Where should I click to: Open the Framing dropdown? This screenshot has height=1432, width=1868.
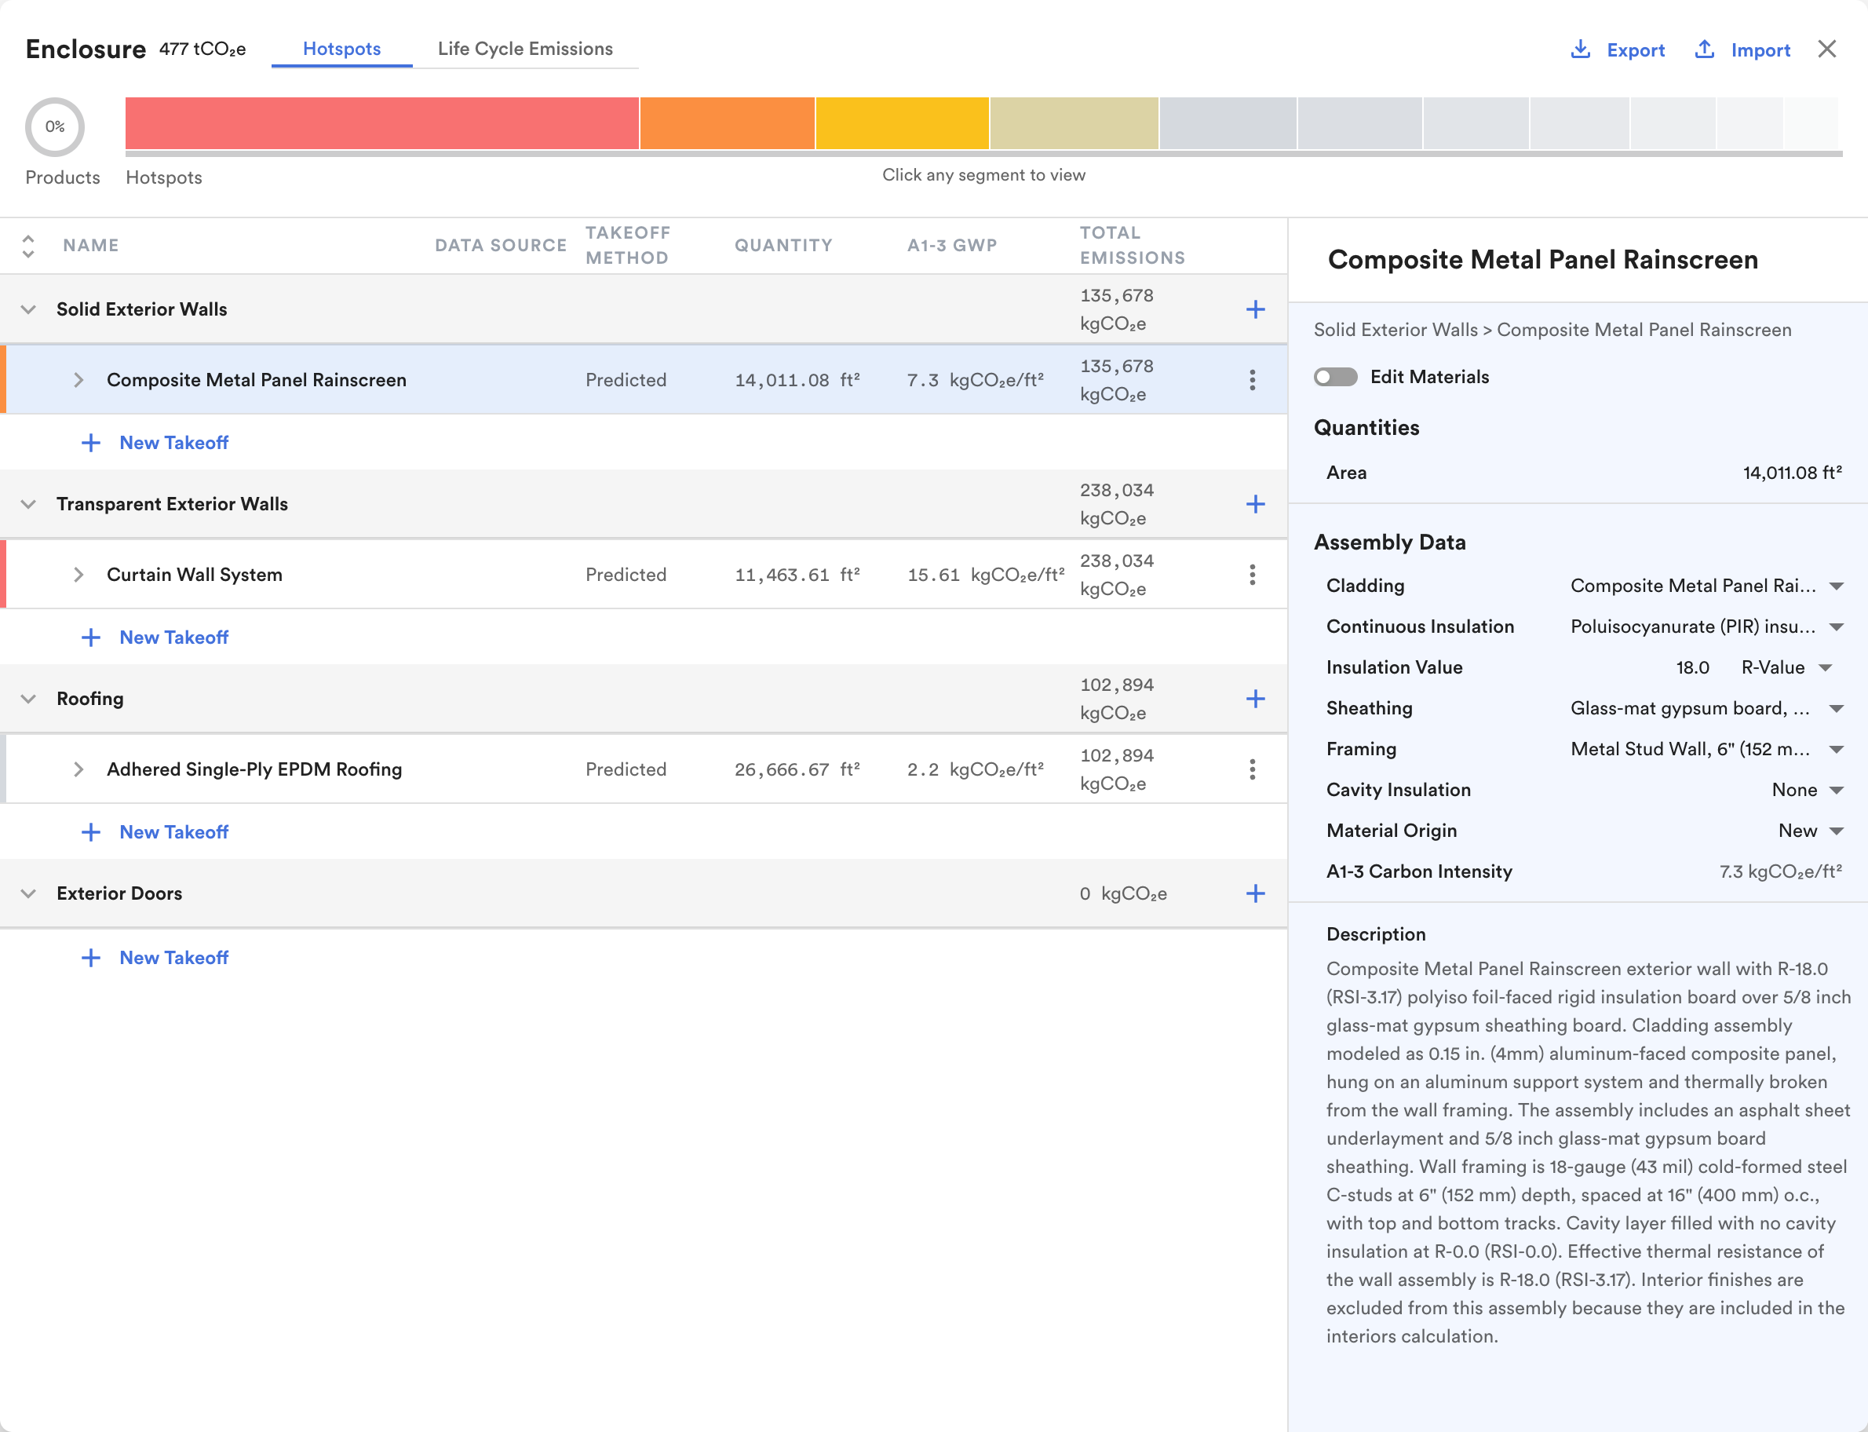tap(1707, 749)
